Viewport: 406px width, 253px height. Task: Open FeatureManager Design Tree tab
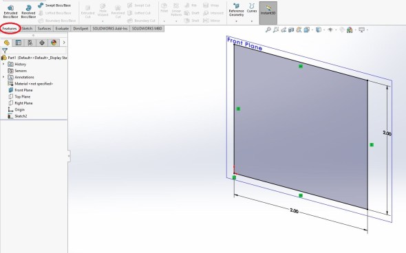click(6, 43)
